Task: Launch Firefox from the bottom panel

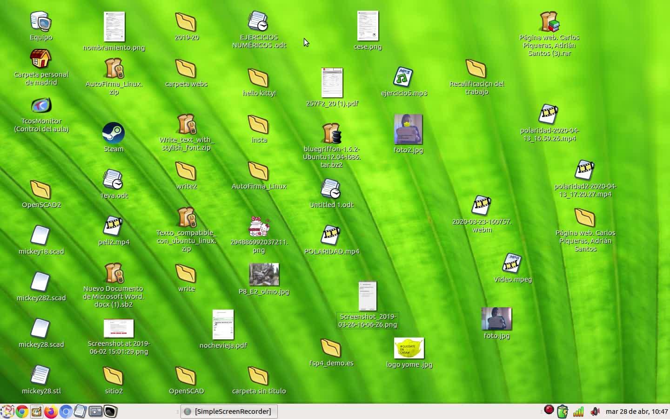Action: point(51,412)
